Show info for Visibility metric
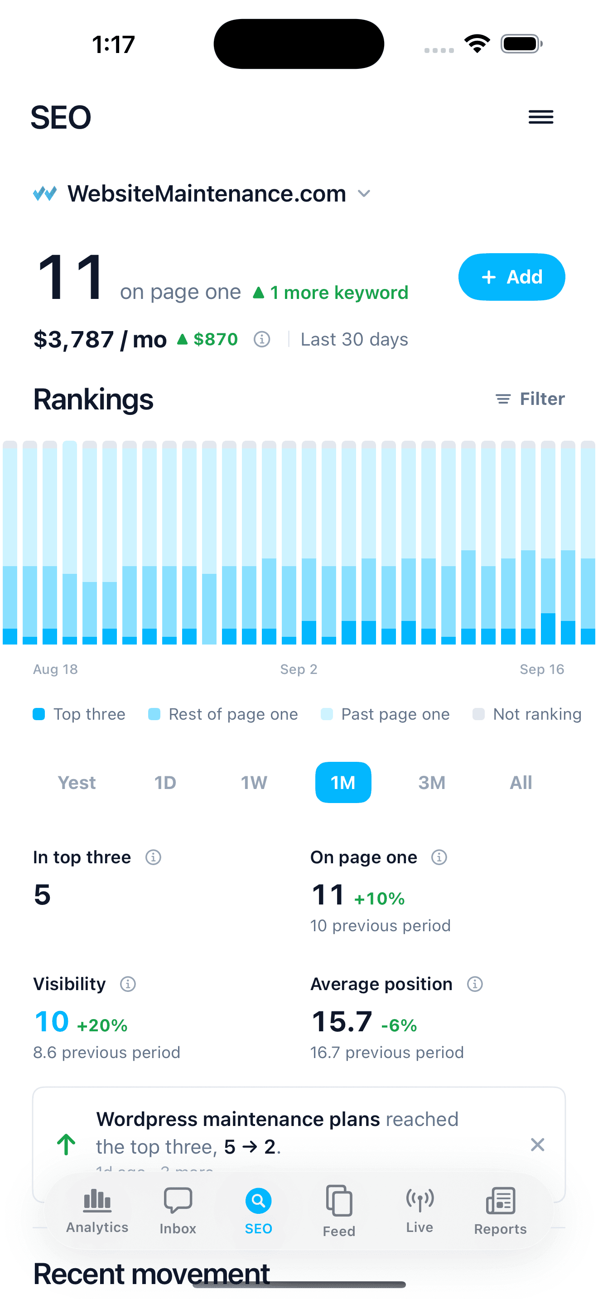This screenshot has width=598, height=1299. click(x=128, y=984)
